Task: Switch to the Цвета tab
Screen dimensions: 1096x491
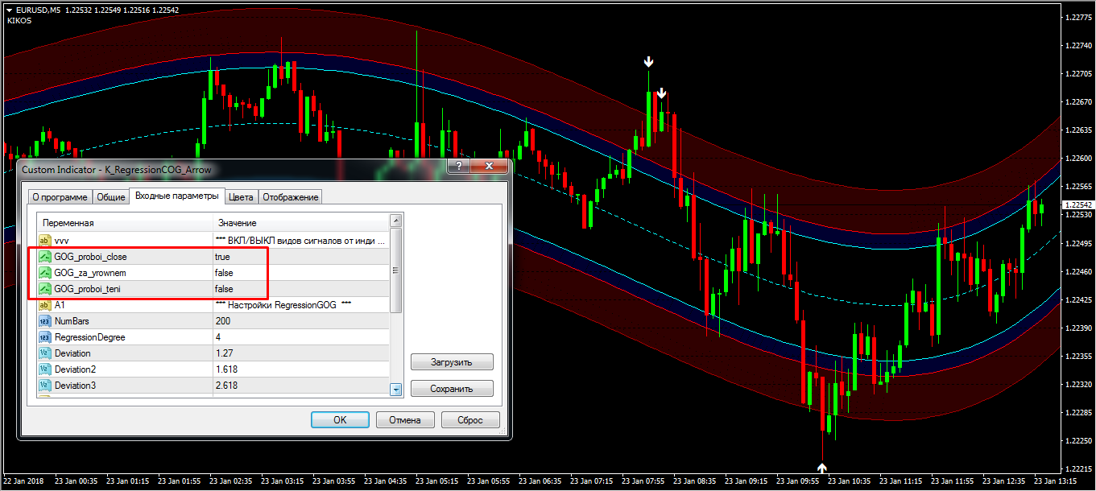Action: tap(241, 197)
